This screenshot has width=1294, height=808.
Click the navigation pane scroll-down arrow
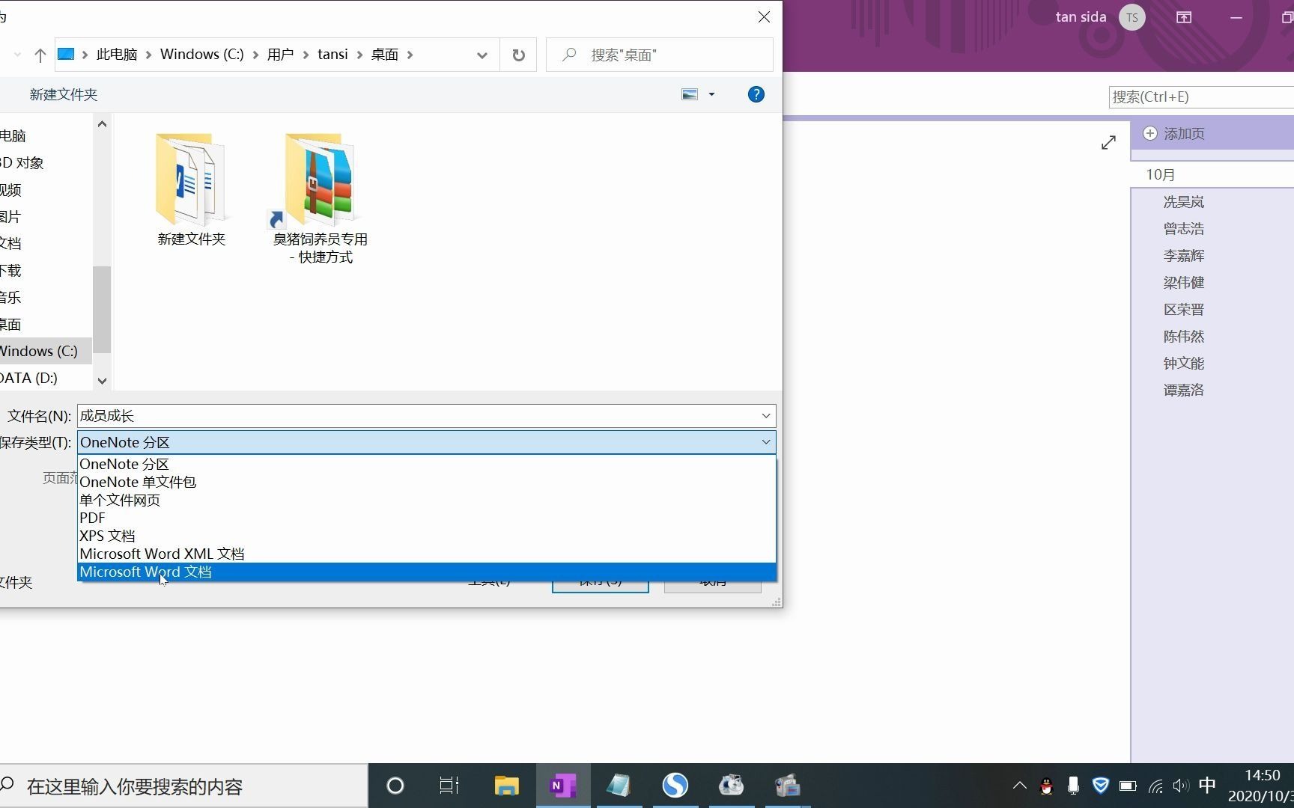(103, 381)
